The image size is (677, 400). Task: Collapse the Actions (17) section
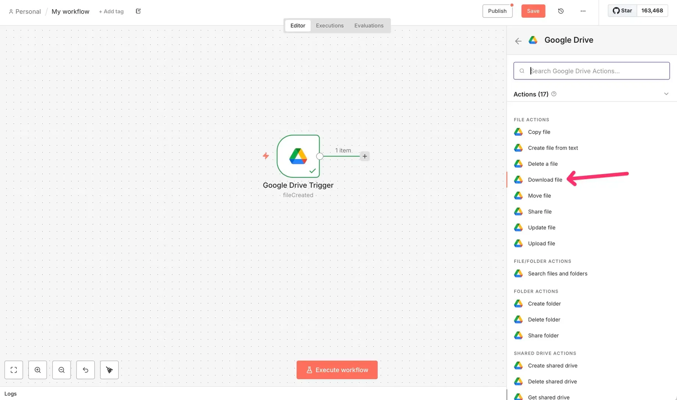666,94
